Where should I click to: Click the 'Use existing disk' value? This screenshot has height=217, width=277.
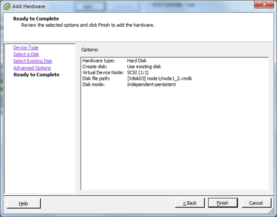tap(144, 66)
